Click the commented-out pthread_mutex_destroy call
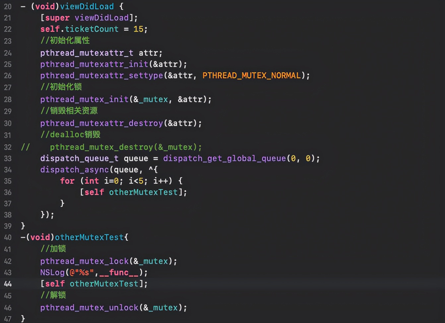 click(x=126, y=147)
